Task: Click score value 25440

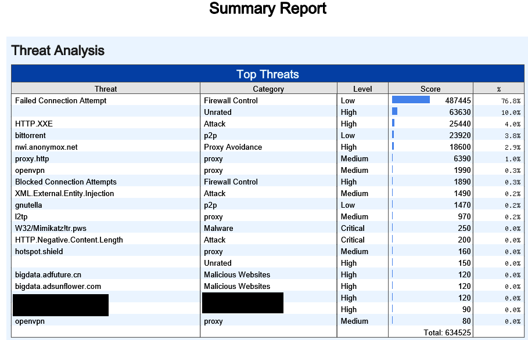Action: 459,124
